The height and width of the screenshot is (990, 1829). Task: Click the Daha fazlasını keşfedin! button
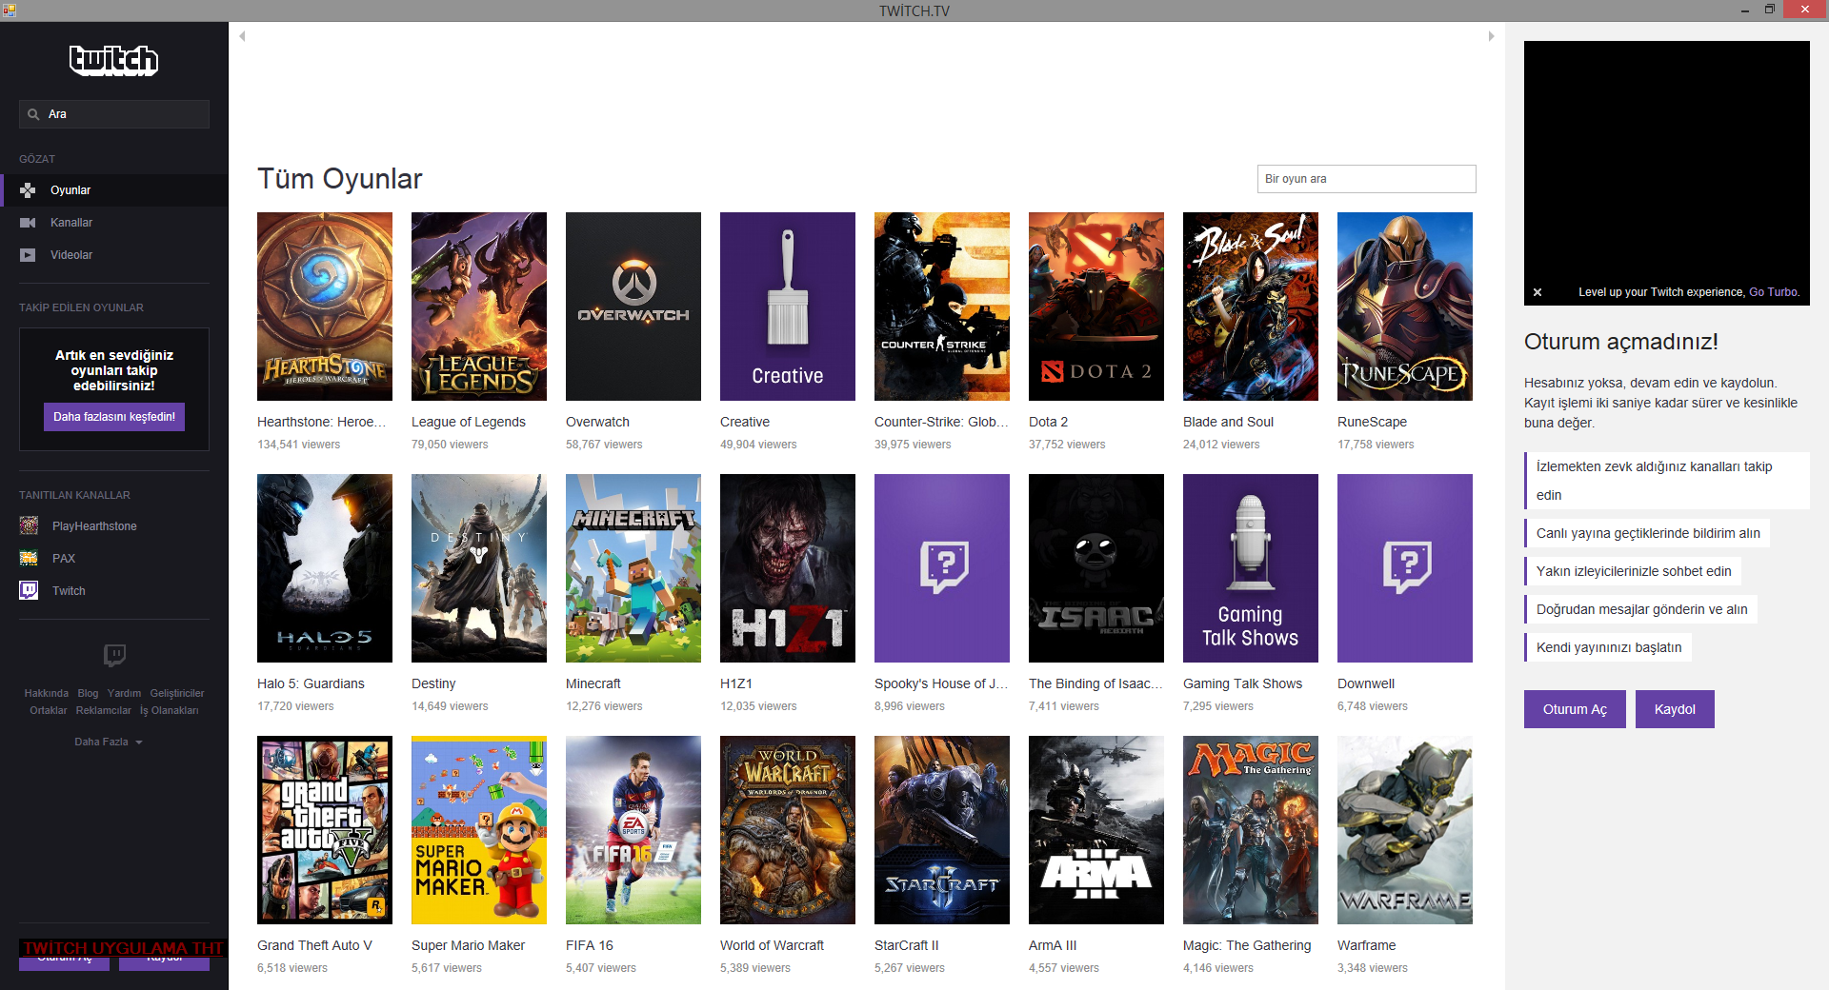(x=114, y=417)
